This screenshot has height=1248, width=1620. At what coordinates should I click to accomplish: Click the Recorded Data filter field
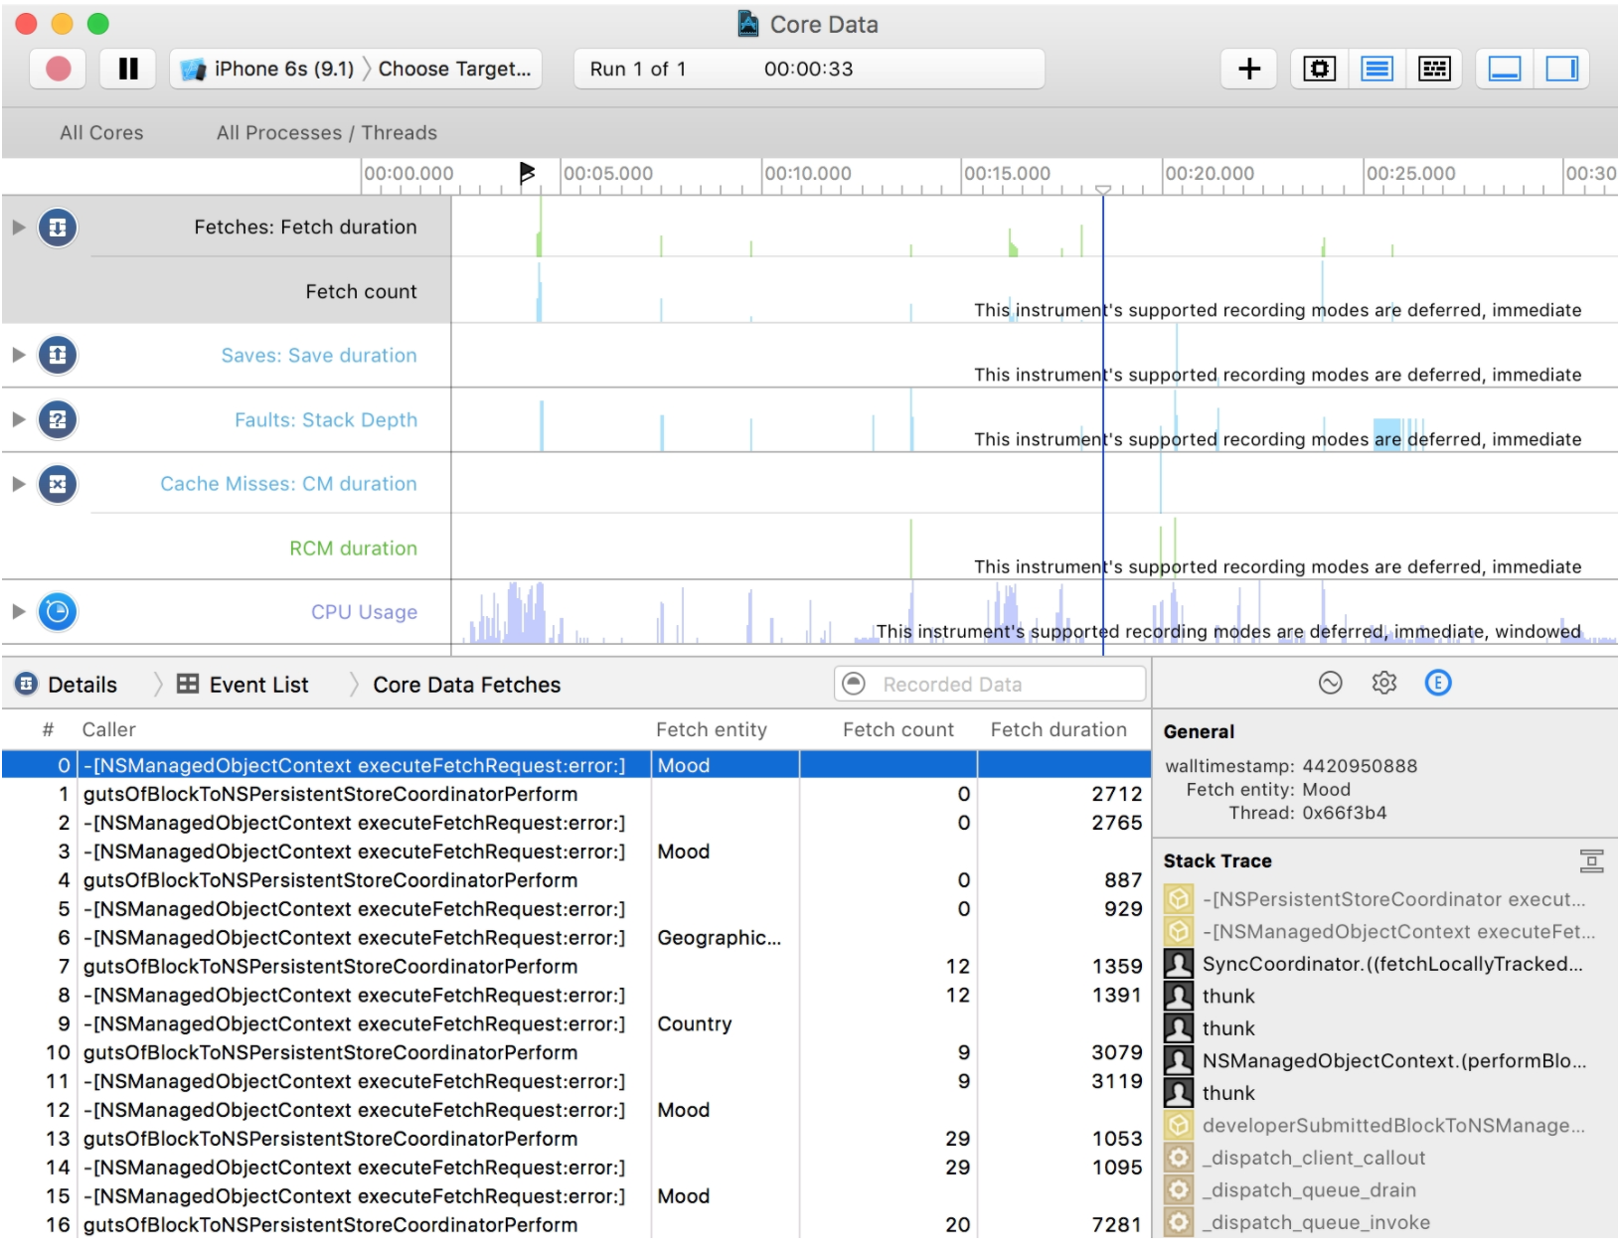pos(990,684)
